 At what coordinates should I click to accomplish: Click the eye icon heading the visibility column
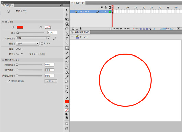(x=102, y=7)
